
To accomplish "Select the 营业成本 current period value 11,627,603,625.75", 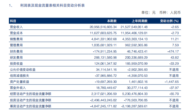I will pos(103,33).
